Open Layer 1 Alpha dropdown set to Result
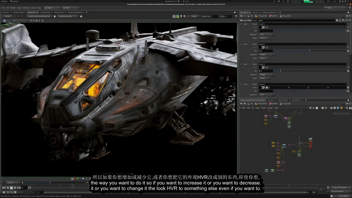 click(x=264, y=38)
